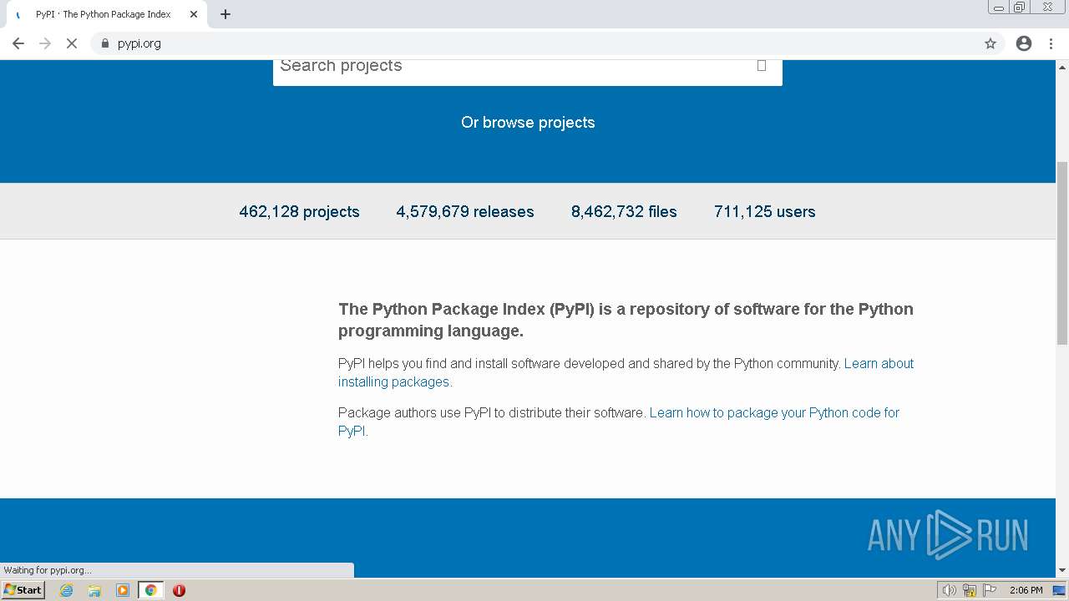Open Learn about installing packages link
Viewport: 1069px width, 601px height.
point(626,372)
